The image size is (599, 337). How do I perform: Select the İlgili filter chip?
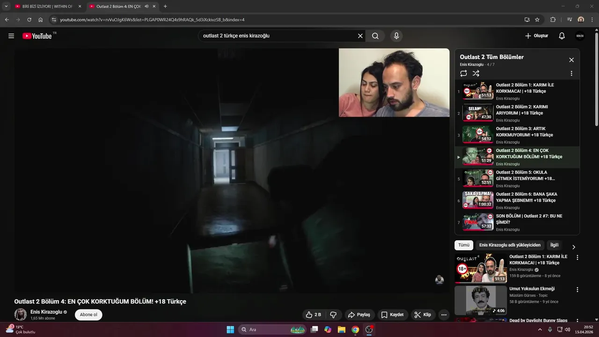point(555,245)
